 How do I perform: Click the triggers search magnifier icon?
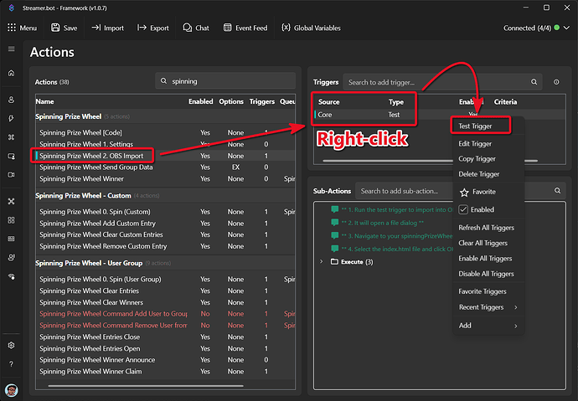click(534, 82)
